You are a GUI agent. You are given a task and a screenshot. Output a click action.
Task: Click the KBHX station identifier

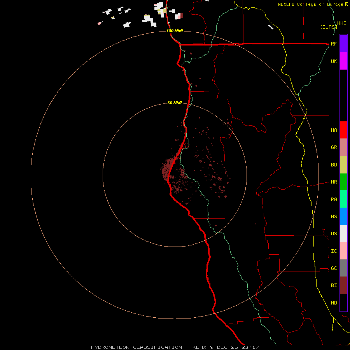click(199, 347)
